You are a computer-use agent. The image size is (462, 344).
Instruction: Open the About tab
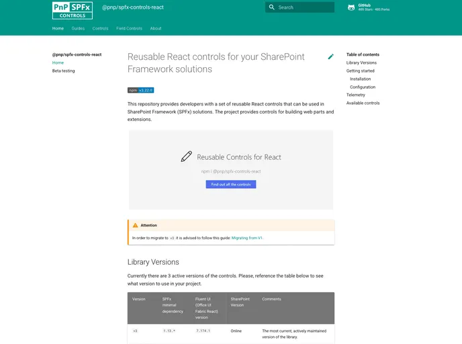[x=156, y=28]
